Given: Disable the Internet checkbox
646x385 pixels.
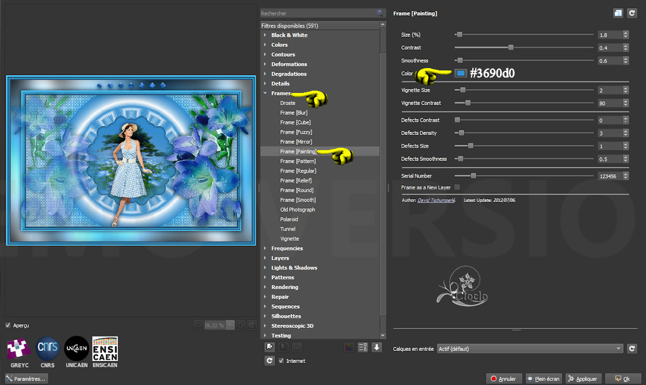Looking at the screenshot, I should tap(281, 361).
